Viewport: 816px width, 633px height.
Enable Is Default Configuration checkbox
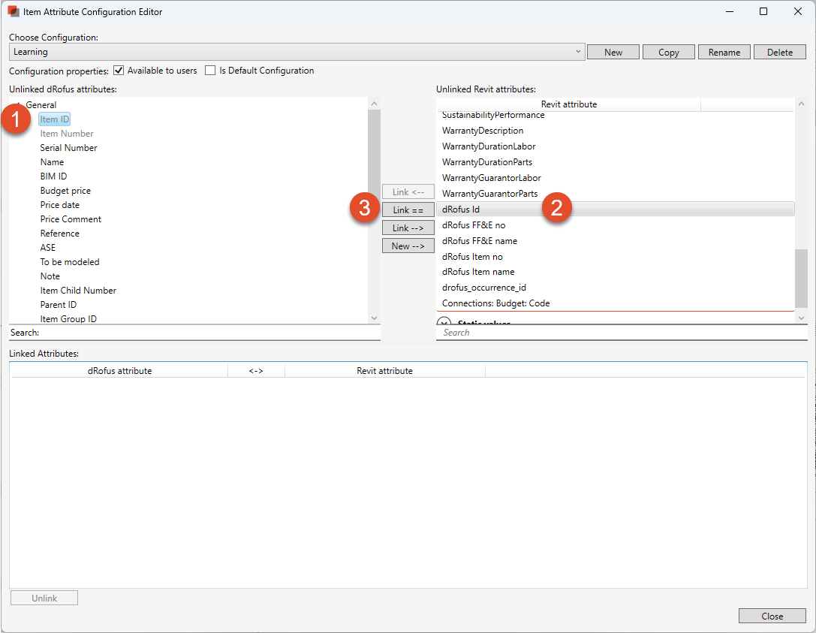tap(210, 71)
